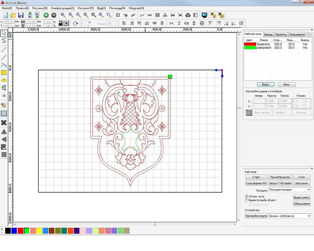This screenshot has height=251, width=314.
Task: Click the Загрузить button
Action: pos(301,183)
